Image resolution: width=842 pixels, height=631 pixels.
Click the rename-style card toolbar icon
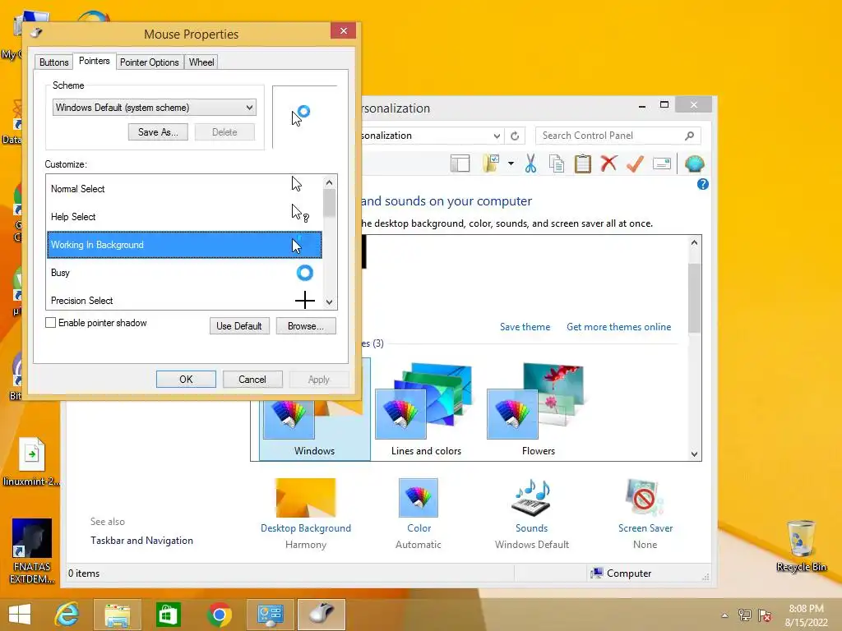(662, 164)
